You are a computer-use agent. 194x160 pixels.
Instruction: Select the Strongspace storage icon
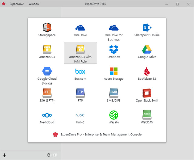pos(47,28)
